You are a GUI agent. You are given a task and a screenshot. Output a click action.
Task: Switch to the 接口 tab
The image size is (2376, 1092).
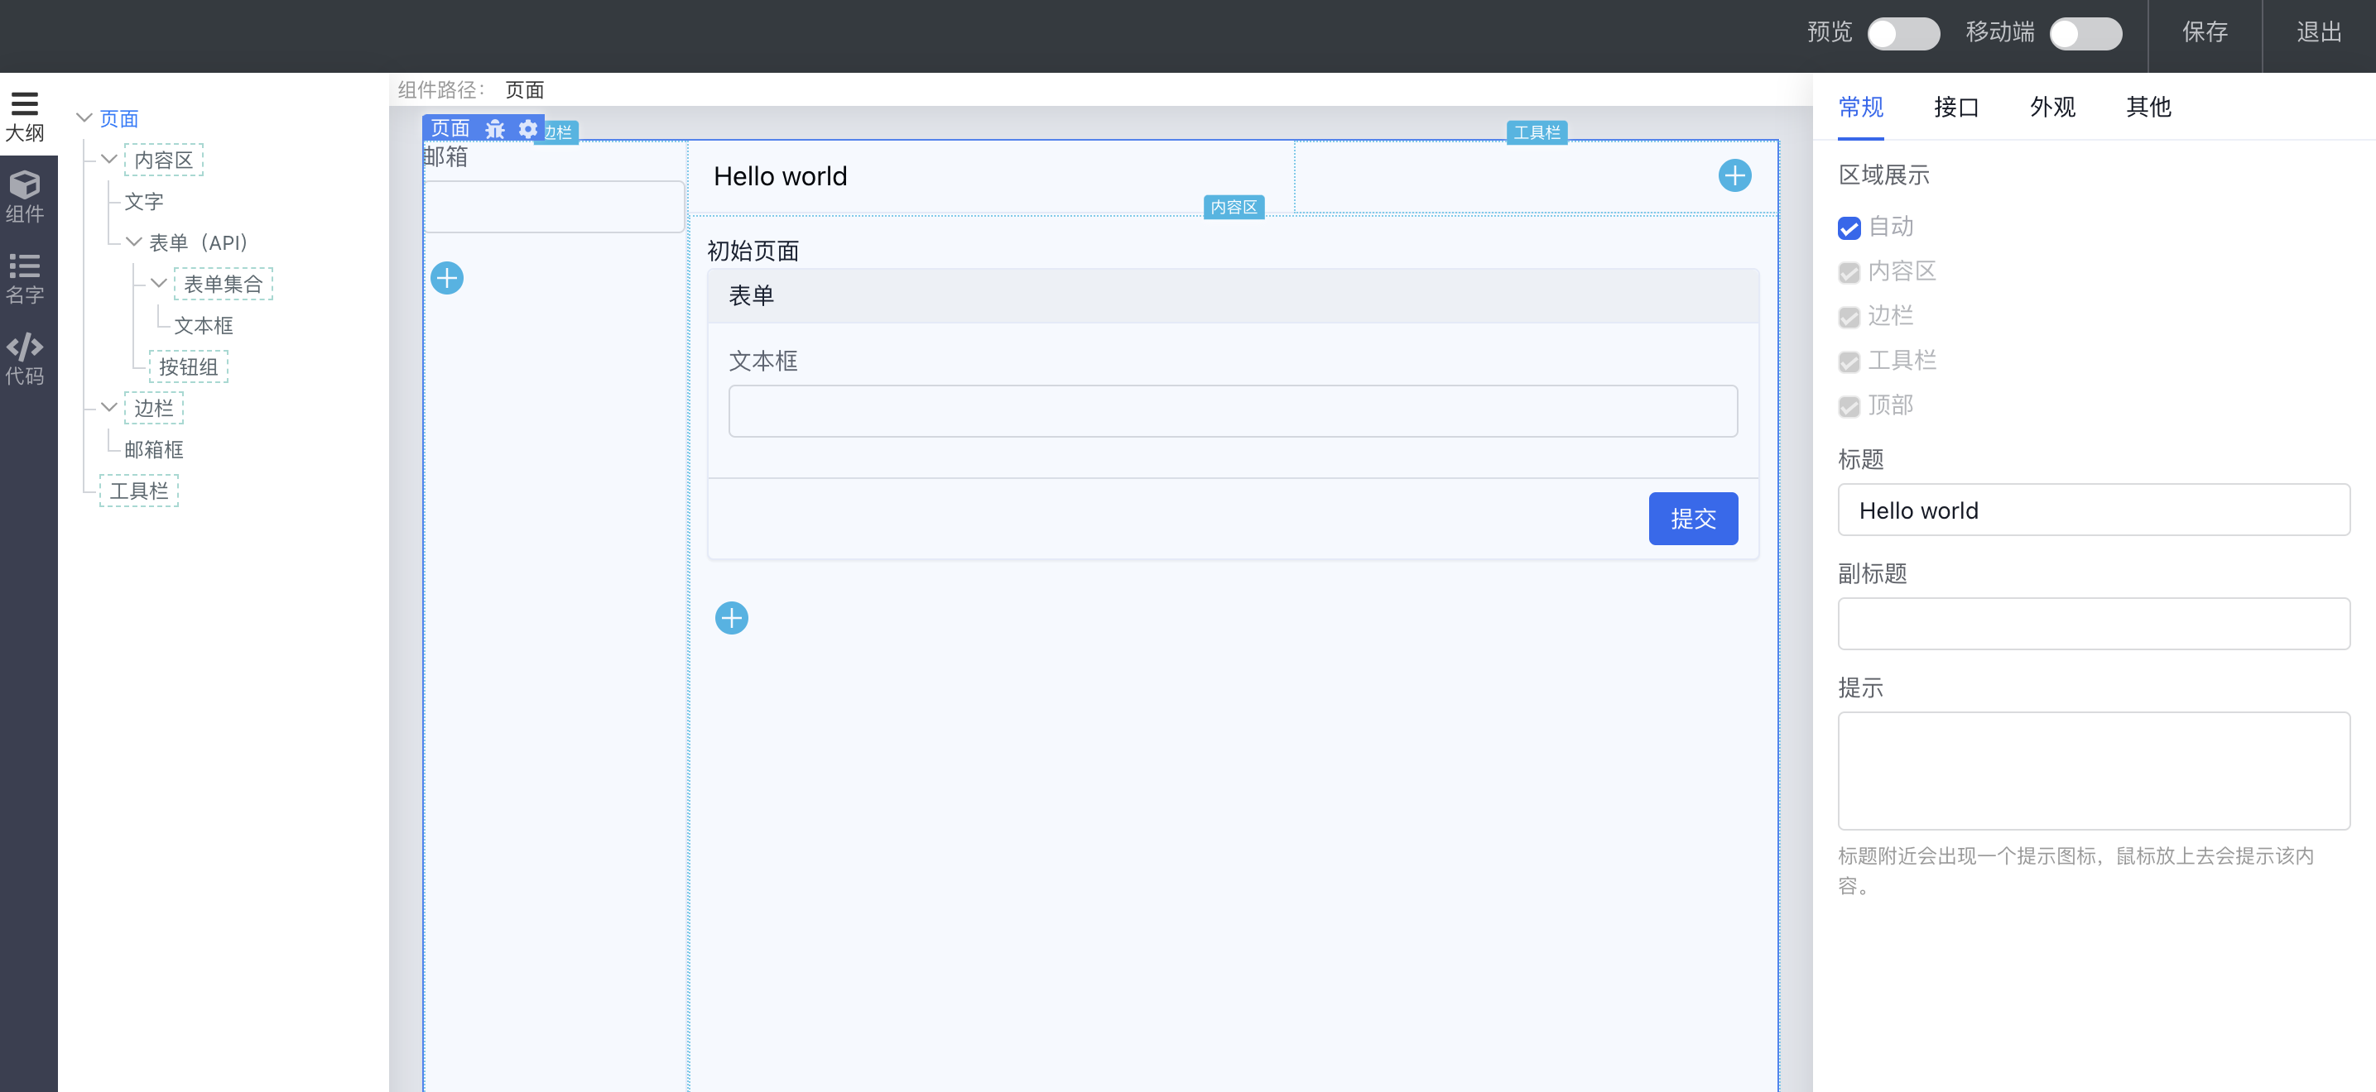tap(1956, 108)
